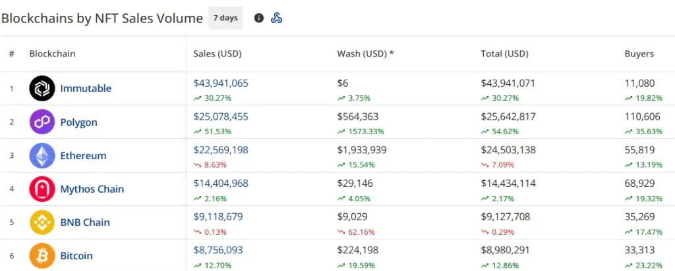The height and width of the screenshot is (271, 675).
Task: Click the Mythos Chain red logo icon
Action: (x=42, y=189)
